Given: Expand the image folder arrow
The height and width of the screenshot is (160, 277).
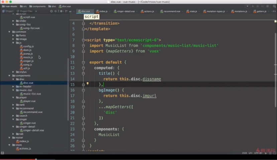Looking at the screenshot, I should pos(13,39).
